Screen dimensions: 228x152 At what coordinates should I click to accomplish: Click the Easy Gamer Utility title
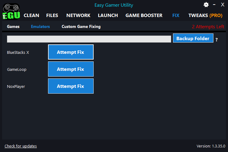[114, 5]
